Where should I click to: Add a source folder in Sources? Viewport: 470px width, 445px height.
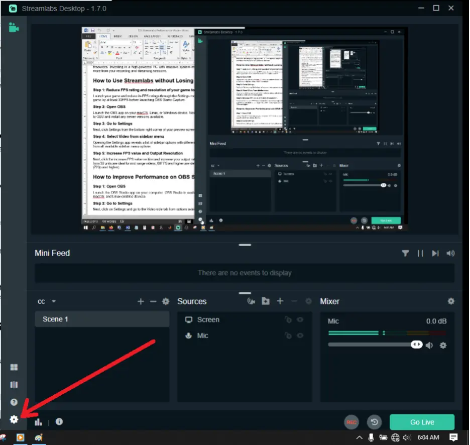click(x=266, y=301)
